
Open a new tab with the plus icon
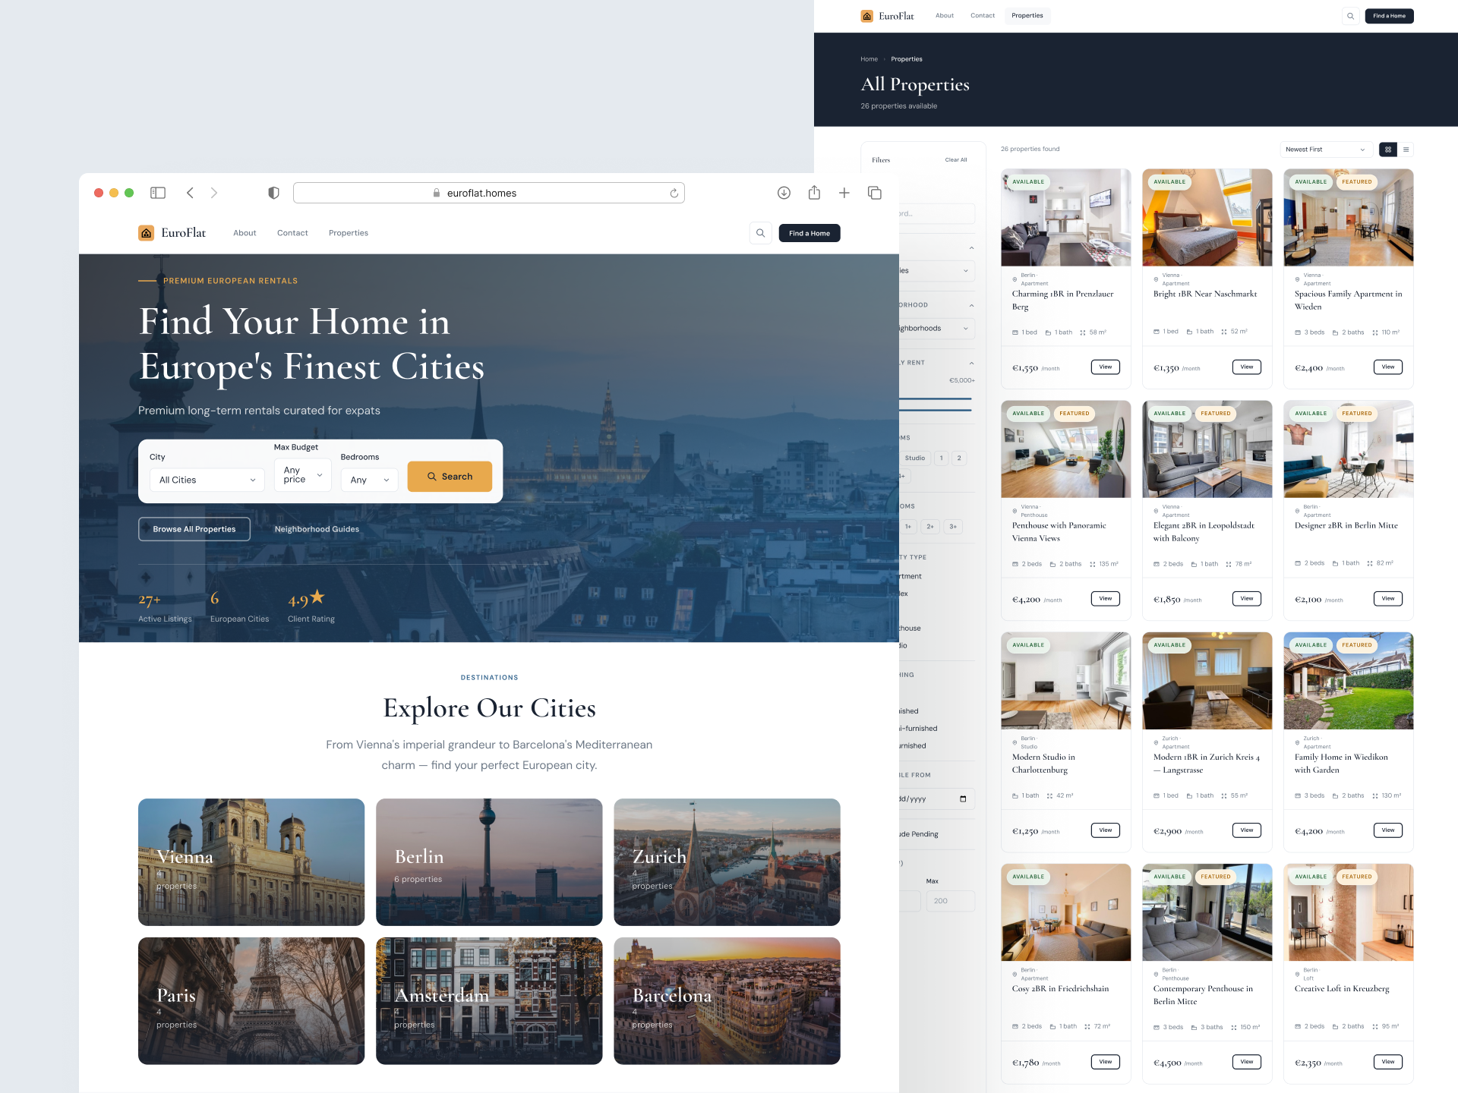point(844,193)
